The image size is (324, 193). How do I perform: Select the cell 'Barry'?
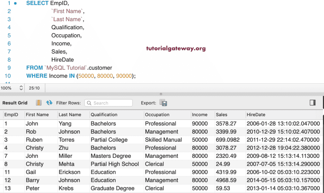pos(32,180)
